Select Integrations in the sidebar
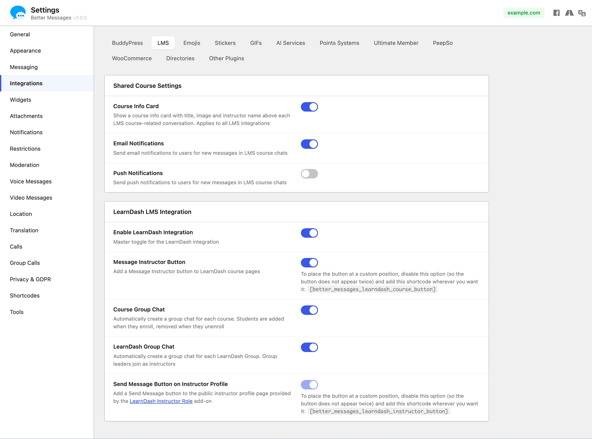The width and height of the screenshot is (592, 439). pyautogui.click(x=47, y=83)
